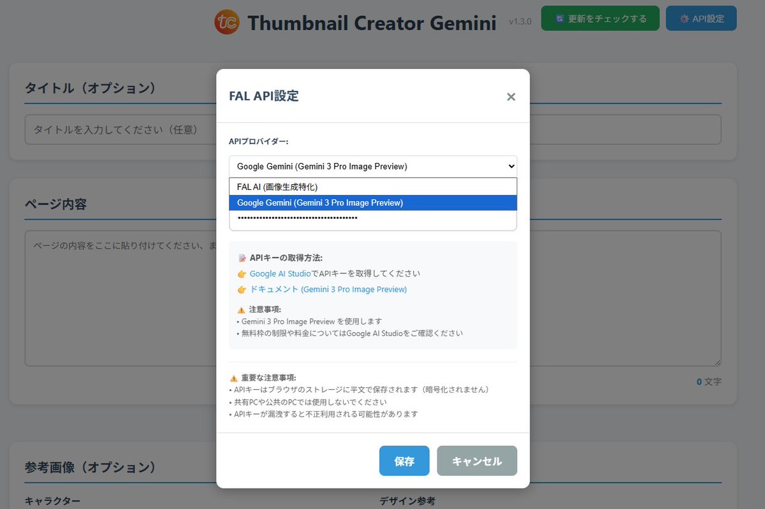The width and height of the screenshot is (765, 509).
Task: Open ドキュメント (Gemini 3 Pro Image Preview) link
Action: [328, 289]
